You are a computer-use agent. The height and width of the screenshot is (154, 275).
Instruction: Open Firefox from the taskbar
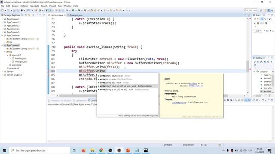[x=83, y=150]
